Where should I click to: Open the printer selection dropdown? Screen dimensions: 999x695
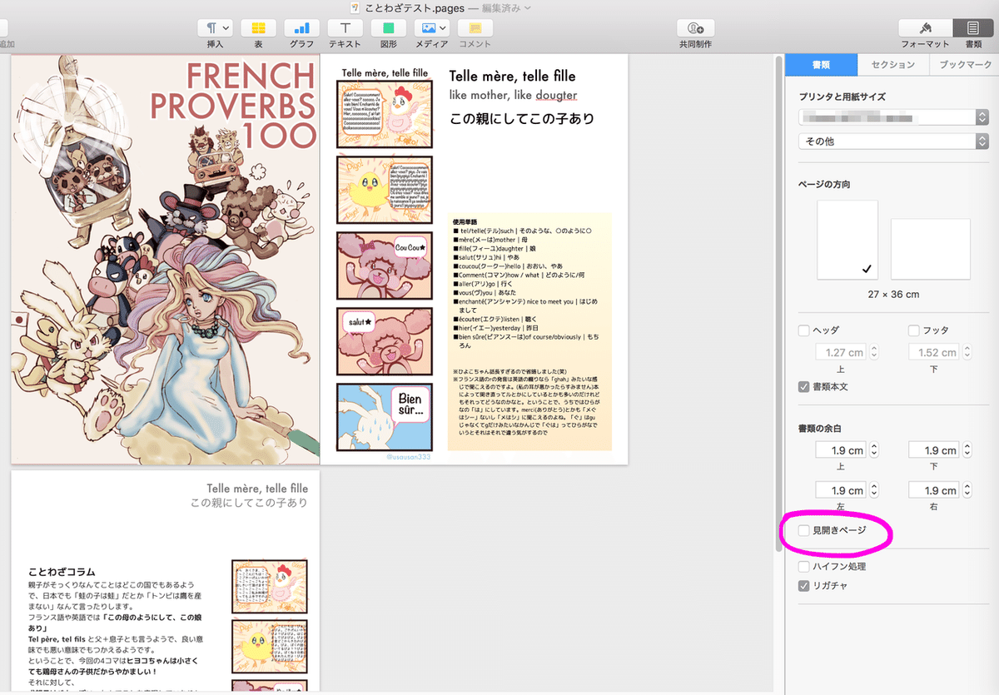click(x=893, y=117)
